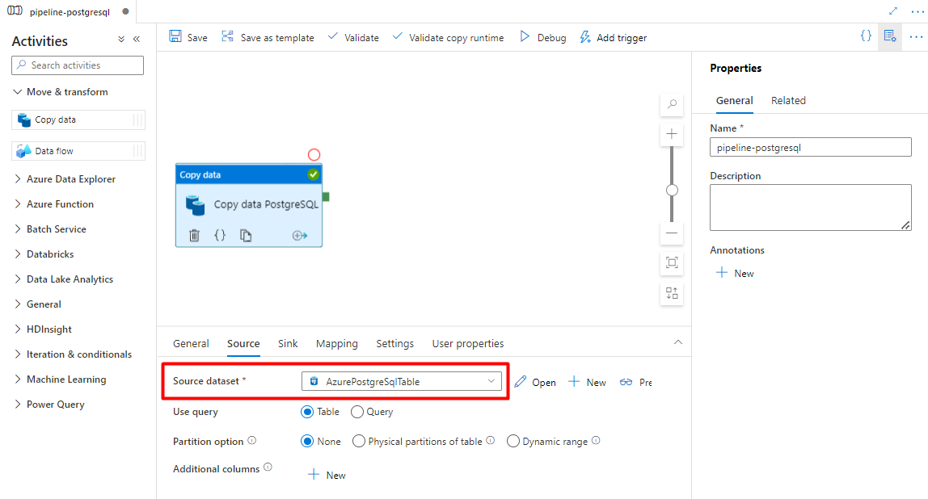This screenshot has height=499, width=928.
Task: Add New annotation in Properties
Action: (x=735, y=273)
